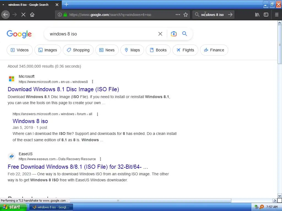
Task: Go to the Google logo homepage
Action: click(19, 34)
